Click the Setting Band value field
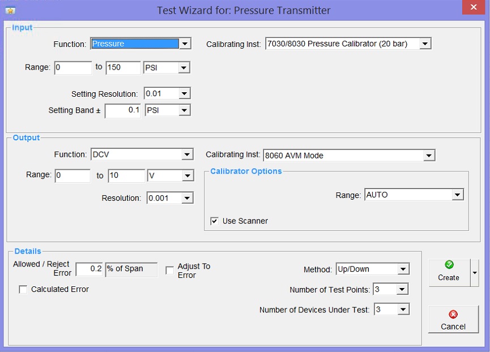490x352 pixels. (x=122, y=110)
